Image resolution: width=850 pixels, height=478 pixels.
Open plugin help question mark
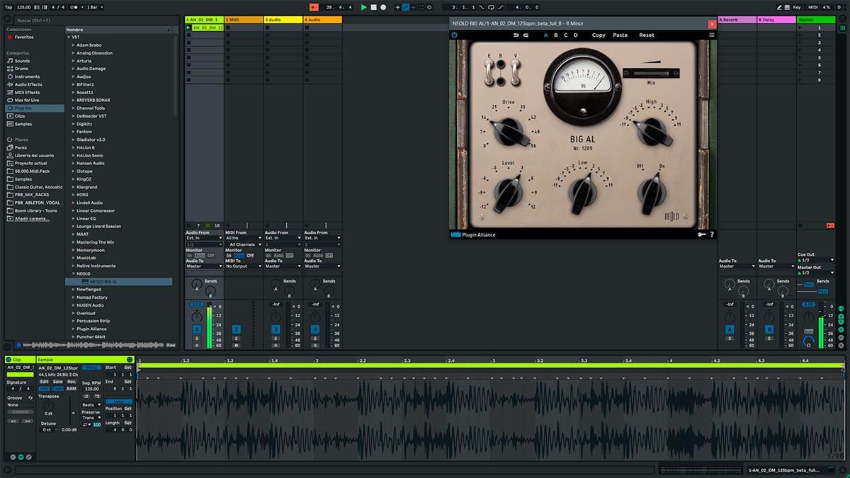coord(712,234)
